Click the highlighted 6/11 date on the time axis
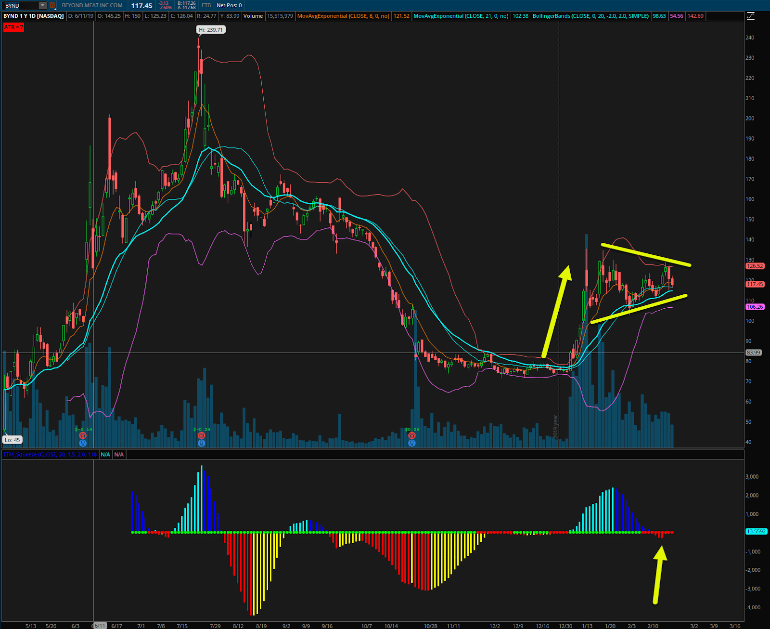This screenshot has width=770, height=629. [99, 626]
